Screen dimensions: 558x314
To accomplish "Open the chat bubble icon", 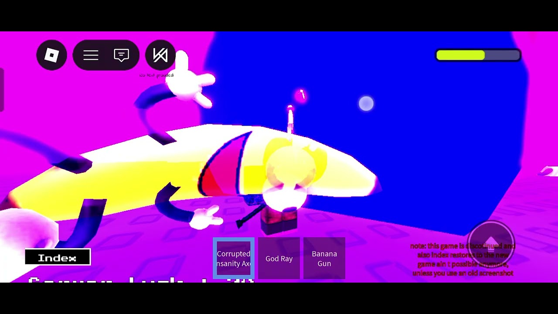I will [x=121, y=55].
